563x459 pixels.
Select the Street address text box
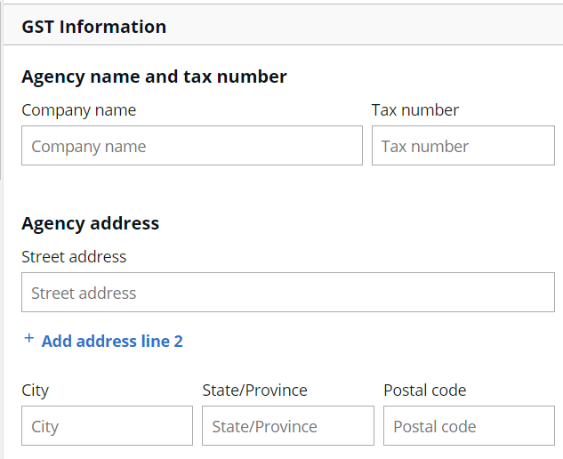click(x=288, y=293)
